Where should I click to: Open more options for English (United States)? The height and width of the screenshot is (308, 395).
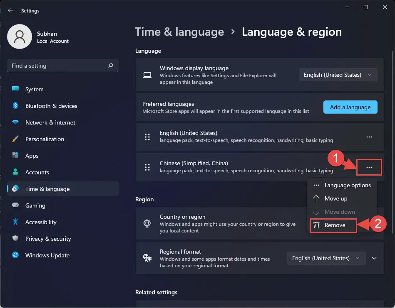pyautogui.click(x=369, y=137)
